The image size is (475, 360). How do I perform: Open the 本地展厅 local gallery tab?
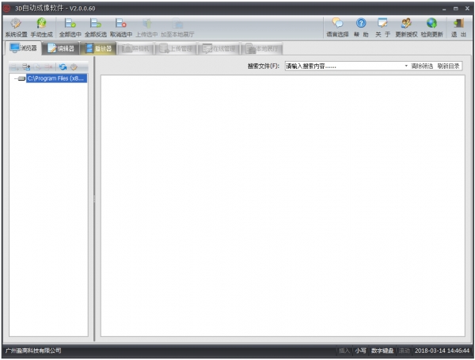tap(262, 48)
